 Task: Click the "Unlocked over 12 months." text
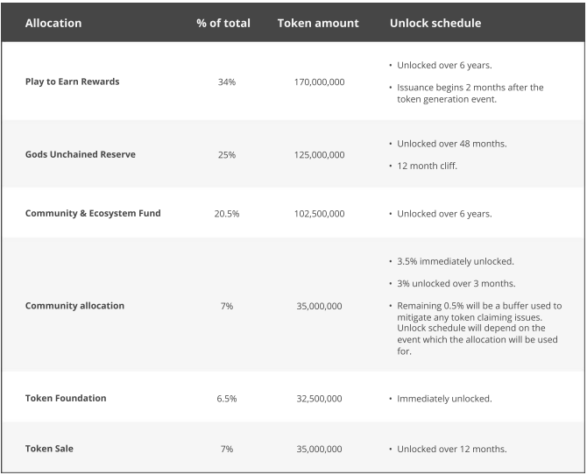[451, 449]
